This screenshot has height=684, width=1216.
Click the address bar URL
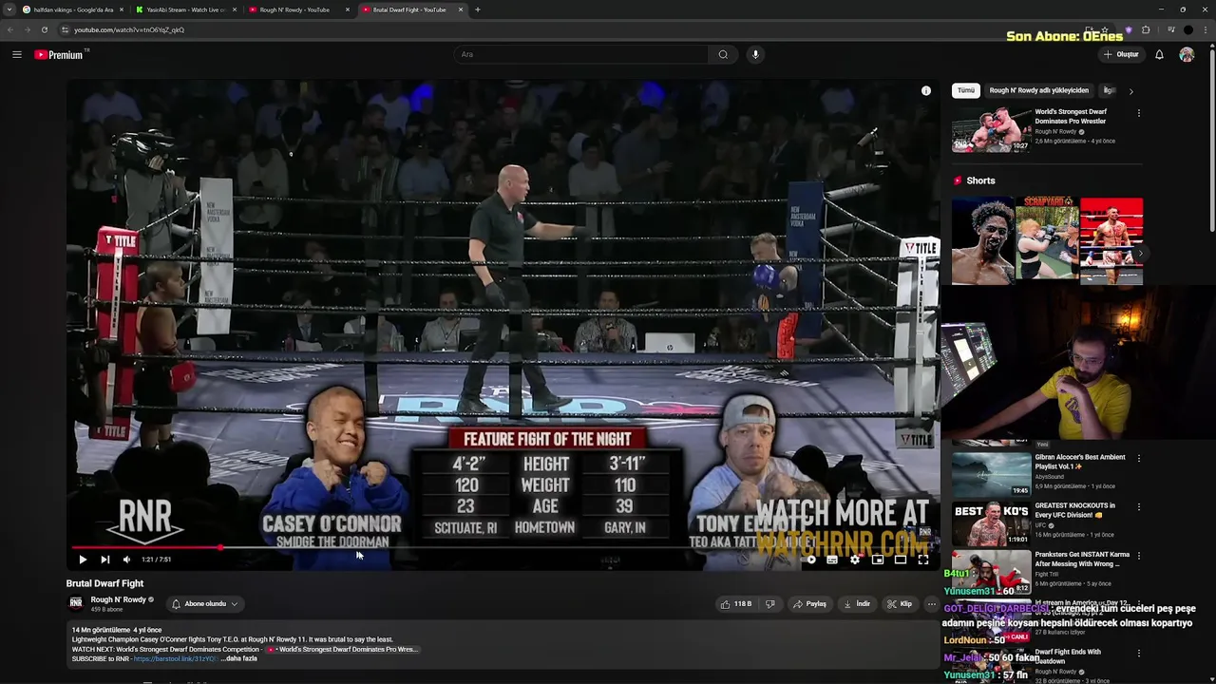[x=129, y=29]
